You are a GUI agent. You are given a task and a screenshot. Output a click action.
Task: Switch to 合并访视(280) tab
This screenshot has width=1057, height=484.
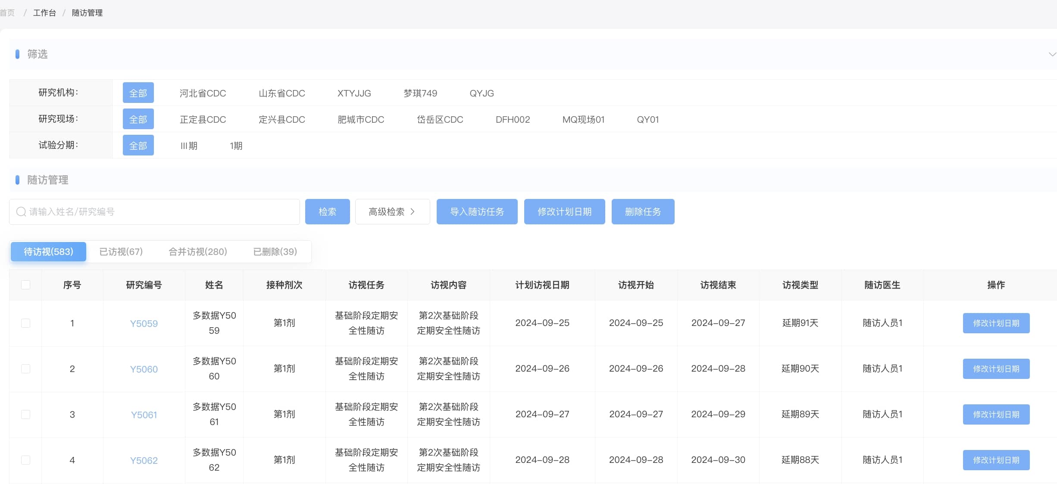(198, 251)
